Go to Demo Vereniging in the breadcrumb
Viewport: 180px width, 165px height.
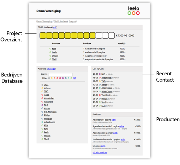[44, 22]
